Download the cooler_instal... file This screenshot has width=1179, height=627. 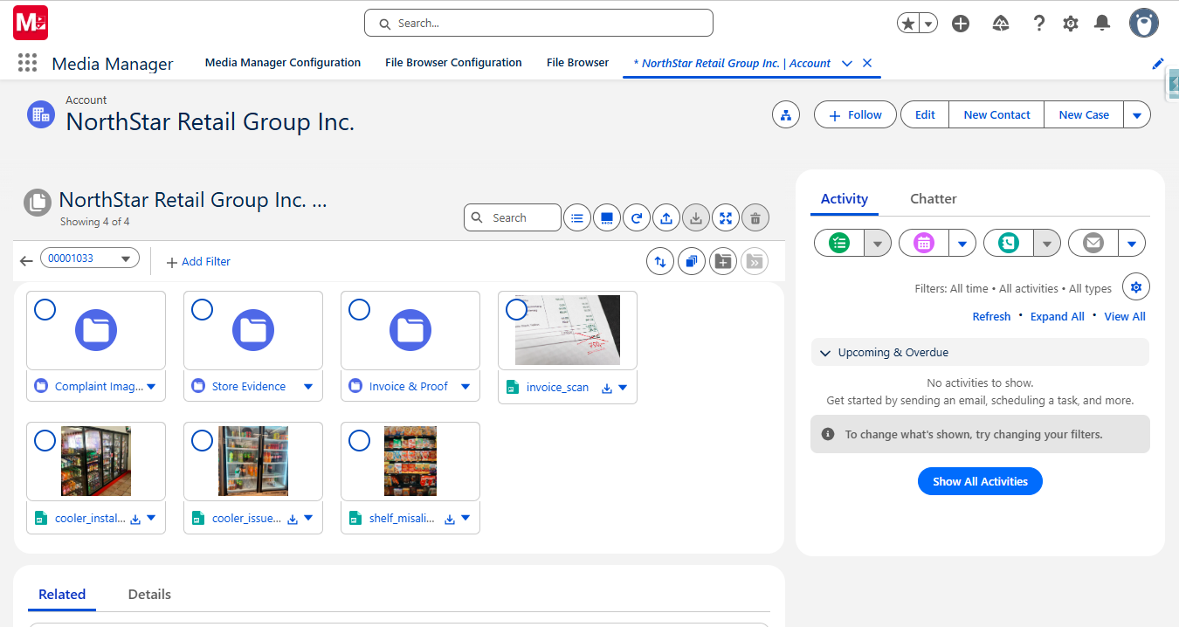pos(135,519)
